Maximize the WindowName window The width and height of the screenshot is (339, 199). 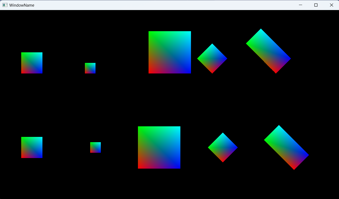[316, 5]
